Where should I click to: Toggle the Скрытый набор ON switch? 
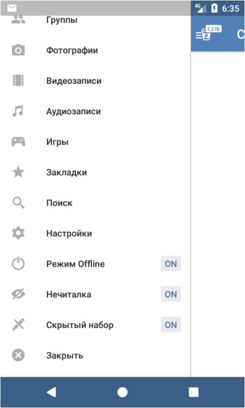(x=170, y=325)
